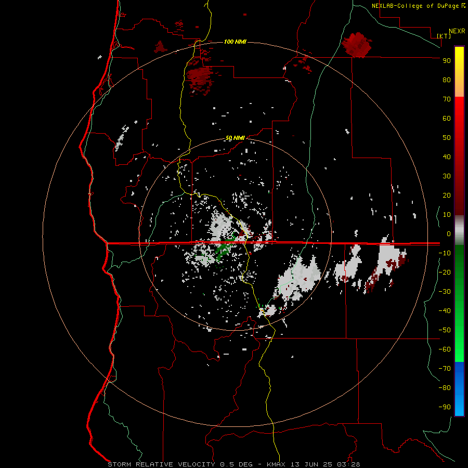Select the "-30" value on the velocity scale
This screenshot has height=468, width=468.
click(445, 292)
